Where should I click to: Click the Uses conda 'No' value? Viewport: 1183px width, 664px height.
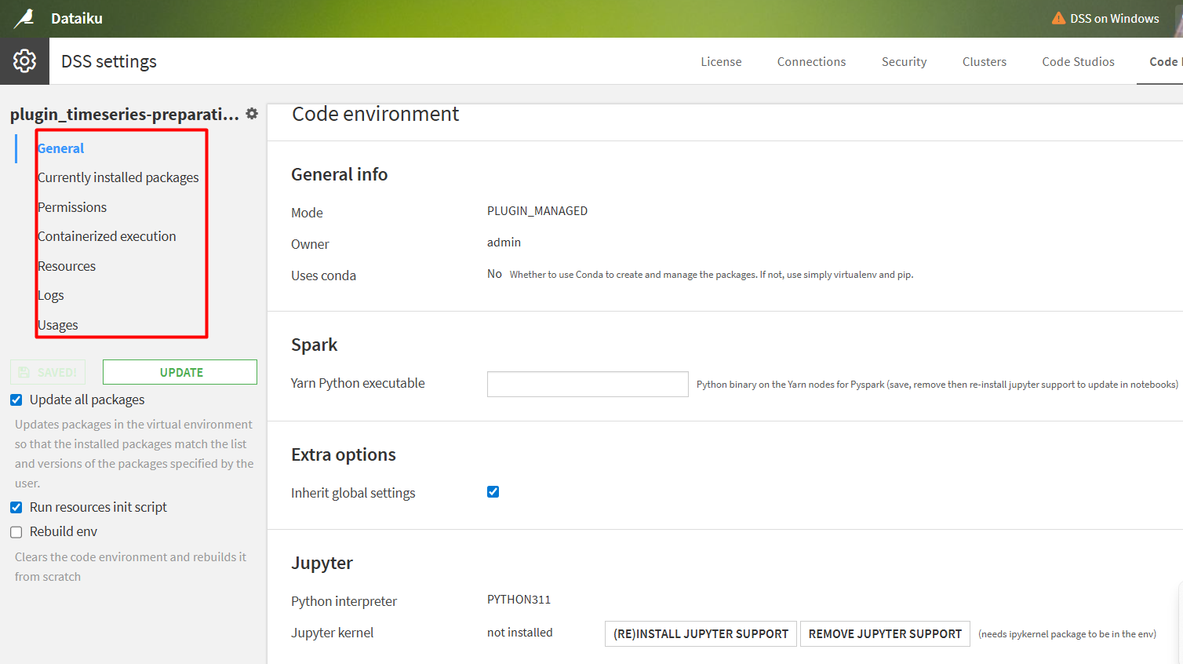[494, 274]
